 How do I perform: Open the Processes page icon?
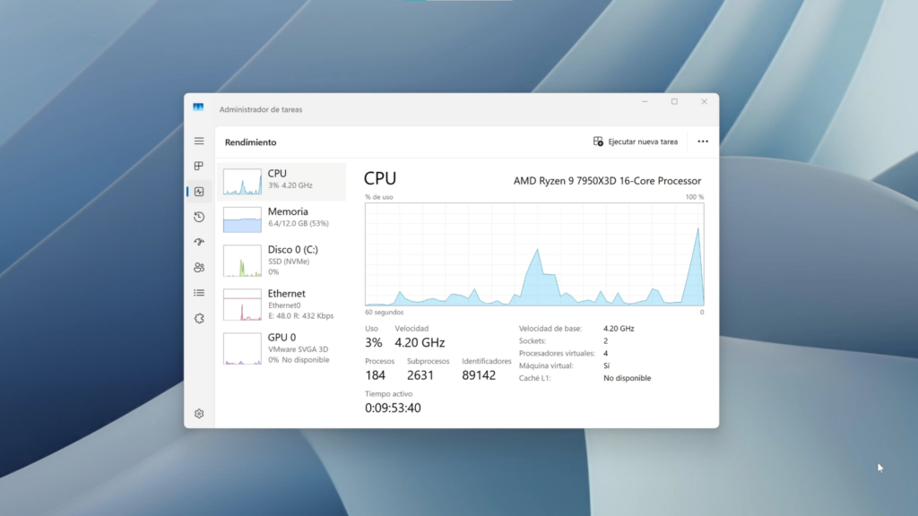[x=199, y=166]
